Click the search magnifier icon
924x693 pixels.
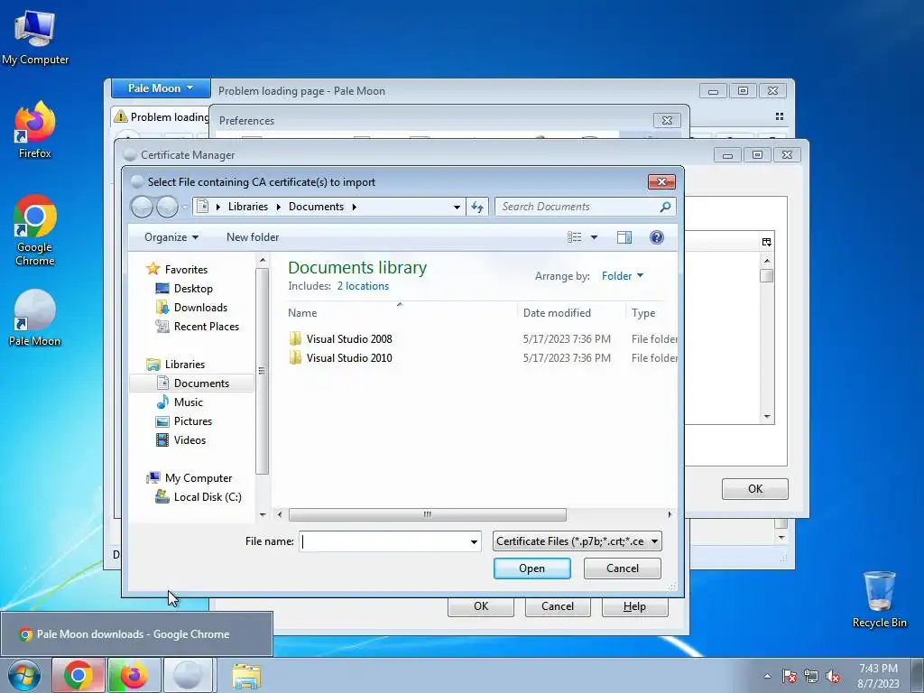point(665,207)
